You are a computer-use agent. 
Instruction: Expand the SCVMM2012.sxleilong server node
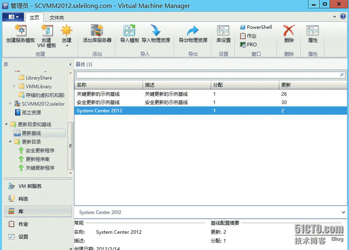10,103
